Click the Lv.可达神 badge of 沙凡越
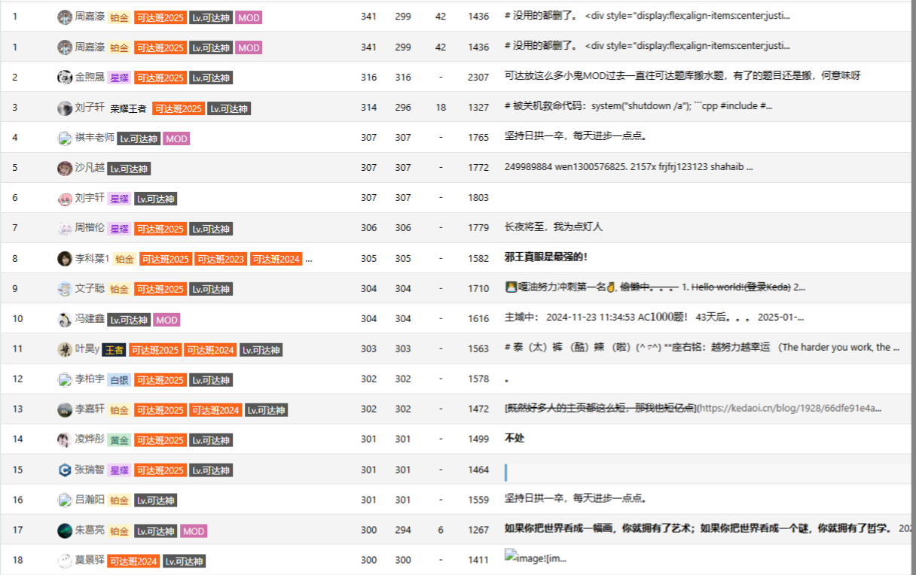916x575 pixels. [x=129, y=169]
